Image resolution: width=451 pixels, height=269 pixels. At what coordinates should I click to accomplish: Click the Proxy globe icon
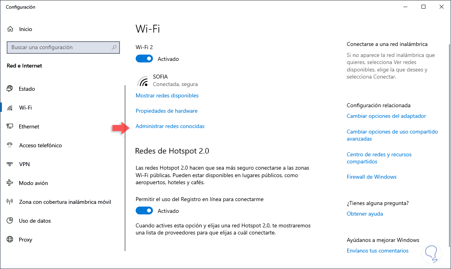click(10, 240)
